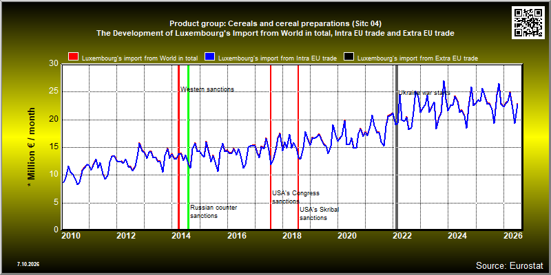Screen dimensions: 551x275
Task: Click the red legend swatch for World total
Action: point(74,57)
